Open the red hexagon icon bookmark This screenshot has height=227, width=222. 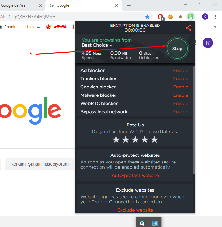(x=48, y=27)
